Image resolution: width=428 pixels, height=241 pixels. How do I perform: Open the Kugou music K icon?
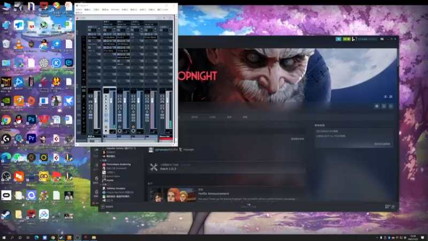click(56, 63)
